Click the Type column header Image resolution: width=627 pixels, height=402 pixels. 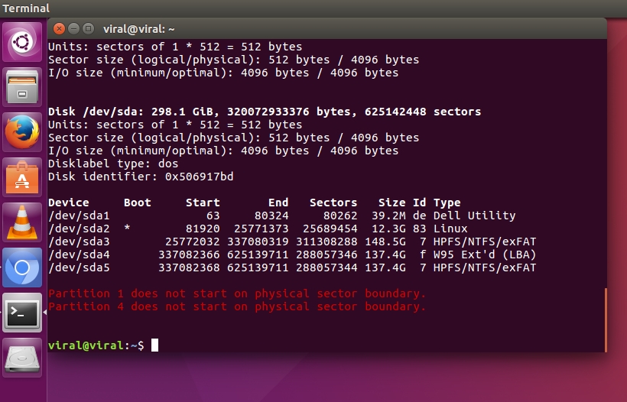(x=447, y=203)
